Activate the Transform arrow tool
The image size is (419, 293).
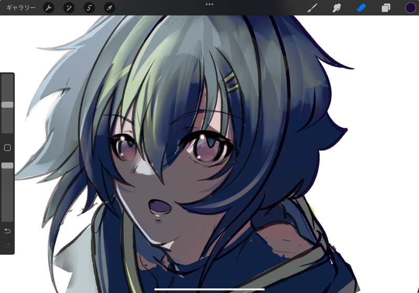(110, 8)
